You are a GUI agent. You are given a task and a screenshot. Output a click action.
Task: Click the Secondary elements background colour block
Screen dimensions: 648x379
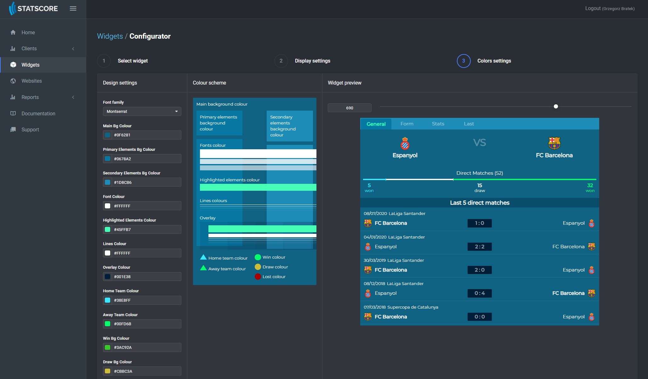pos(290,126)
